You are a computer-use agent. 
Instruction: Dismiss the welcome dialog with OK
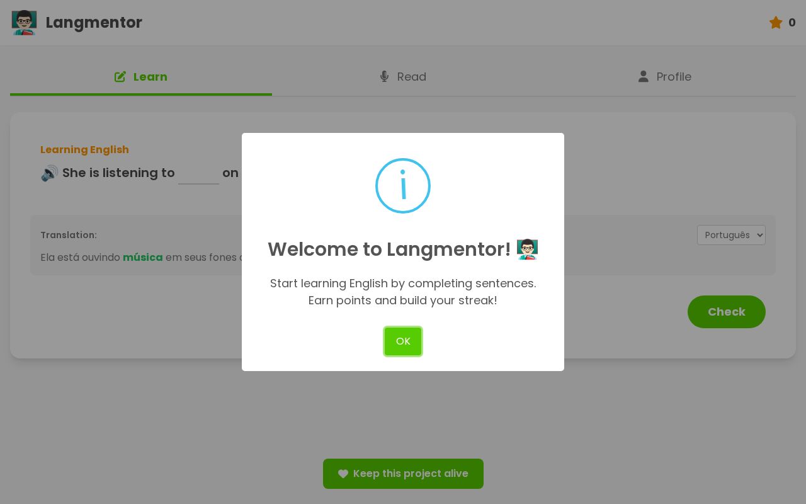point(403,341)
